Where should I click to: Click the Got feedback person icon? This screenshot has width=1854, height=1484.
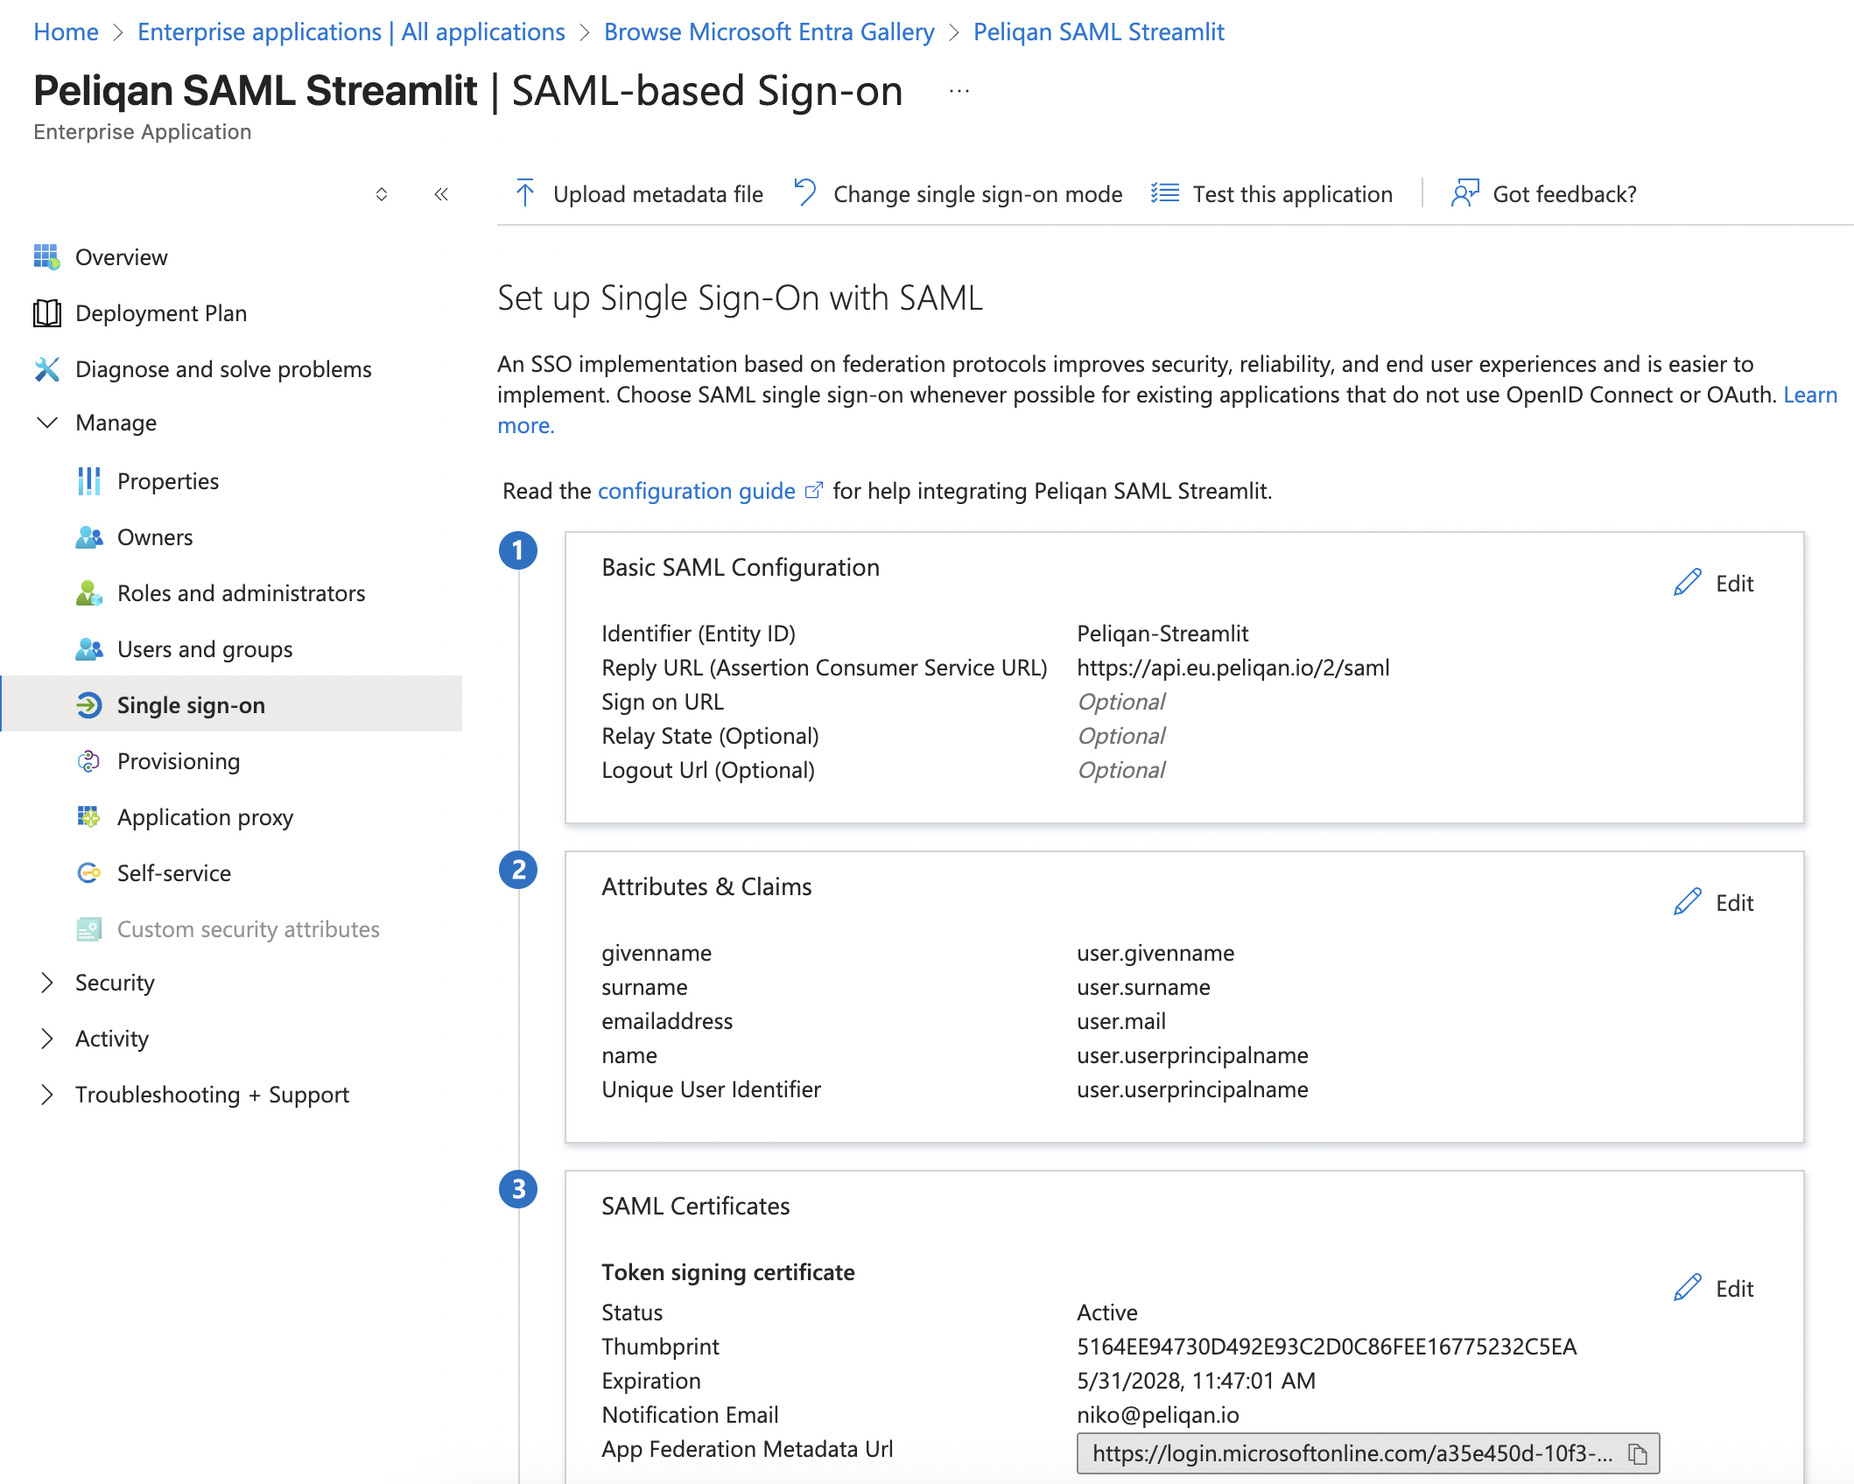(x=1465, y=193)
